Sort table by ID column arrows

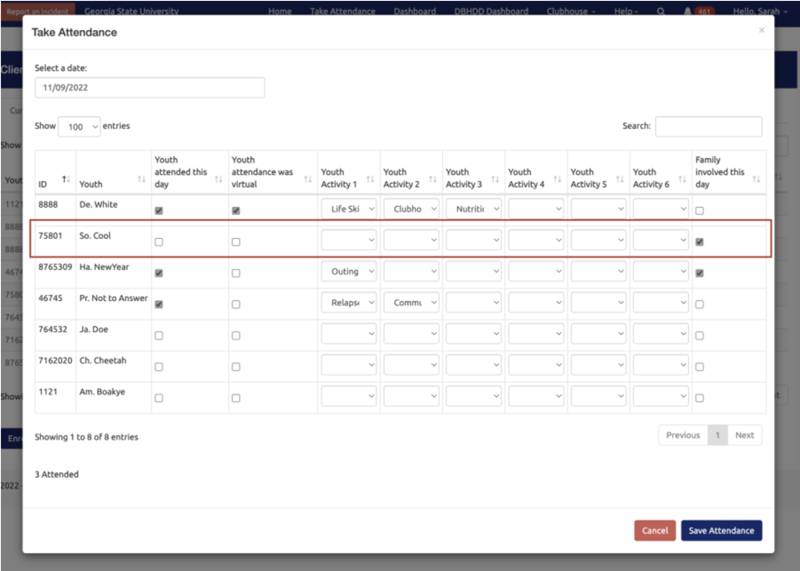(66, 179)
